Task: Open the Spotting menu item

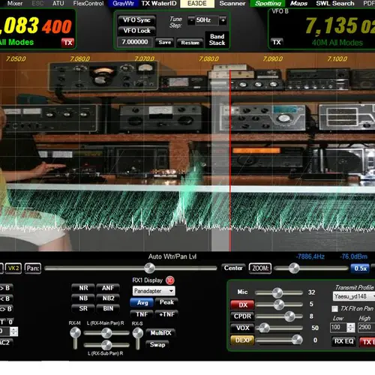Action: pos(268,4)
